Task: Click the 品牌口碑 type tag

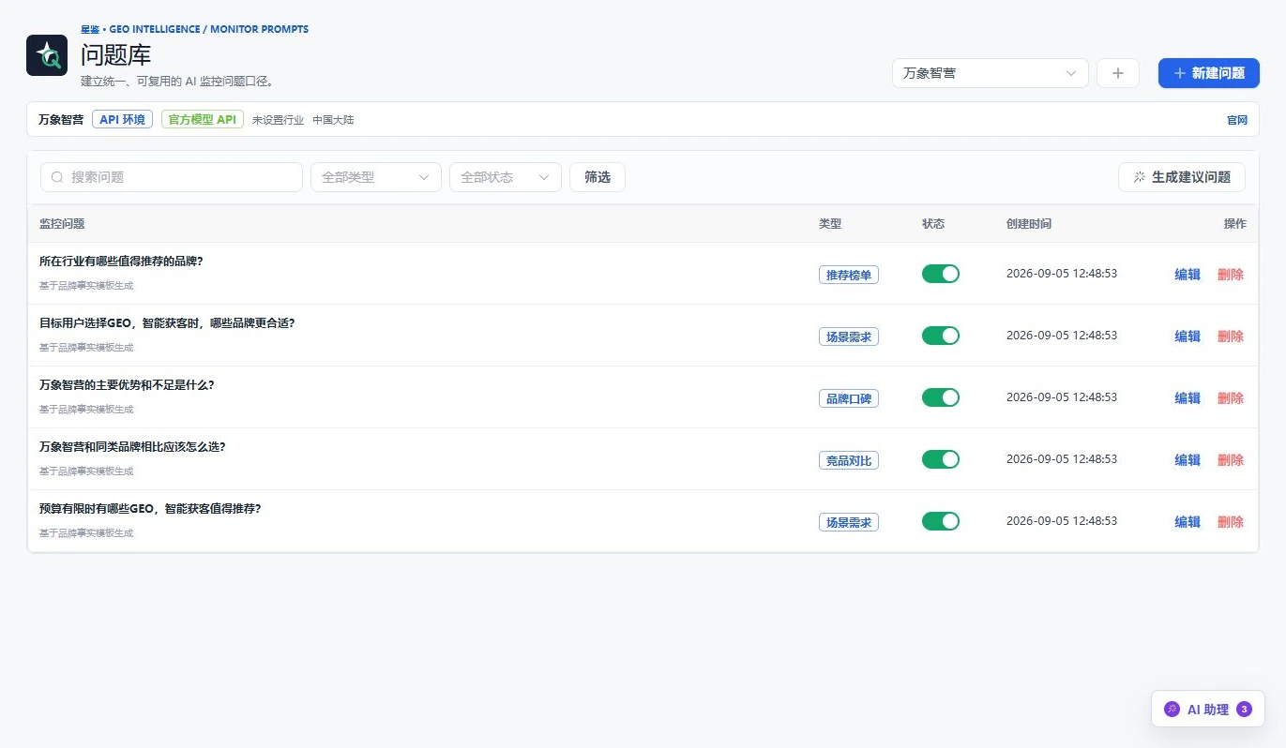Action: click(849, 398)
